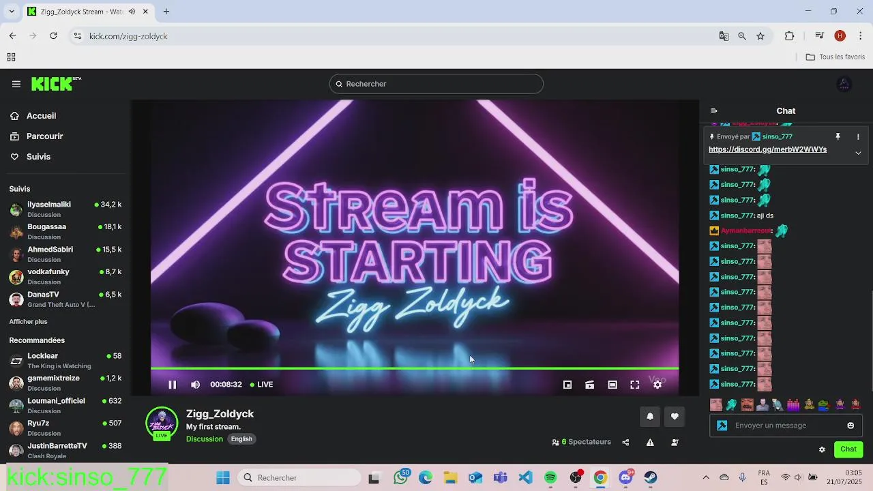
Task: Expand list with Afficher plus
Action: (28, 321)
